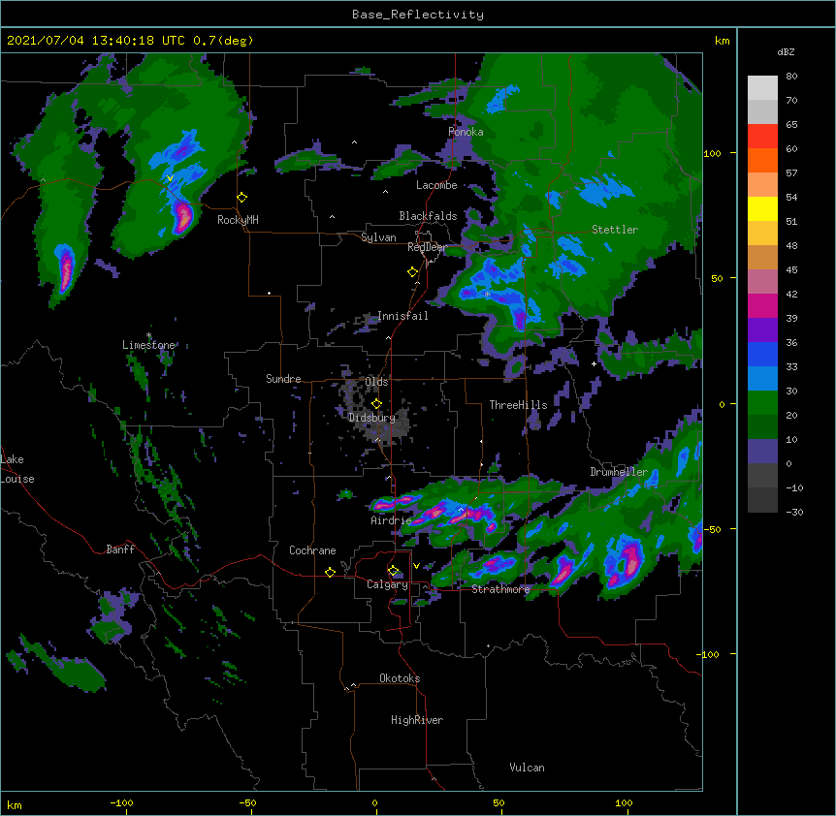
Task: Pick the slate purple 0-10 dBZ legend swatch
Action: click(762, 452)
